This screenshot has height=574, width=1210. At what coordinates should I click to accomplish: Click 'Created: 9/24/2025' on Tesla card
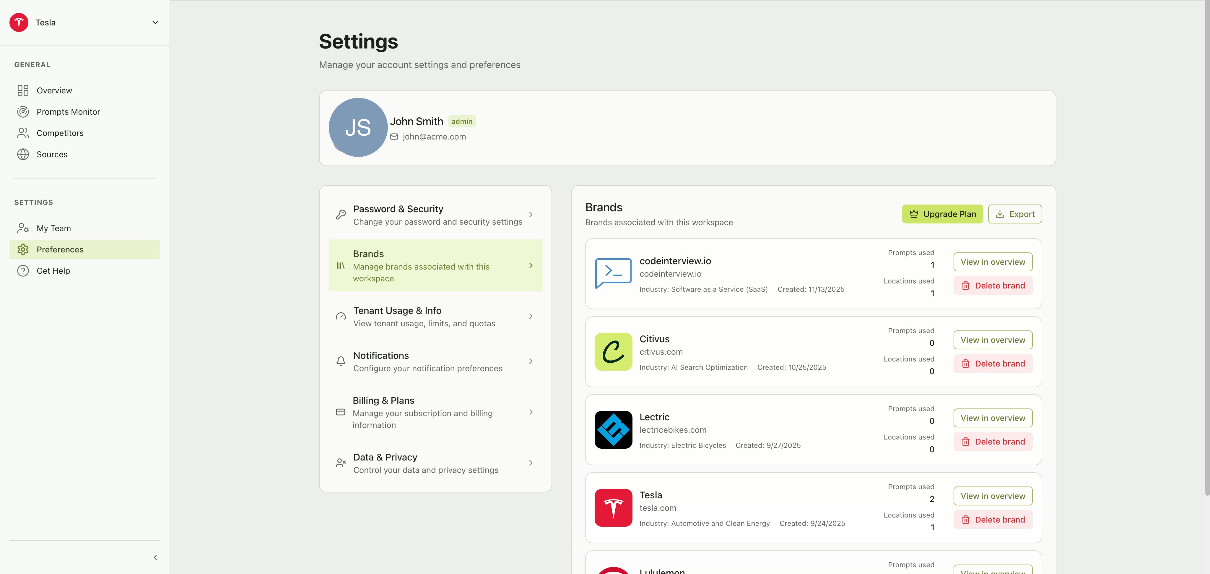point(812,524)
